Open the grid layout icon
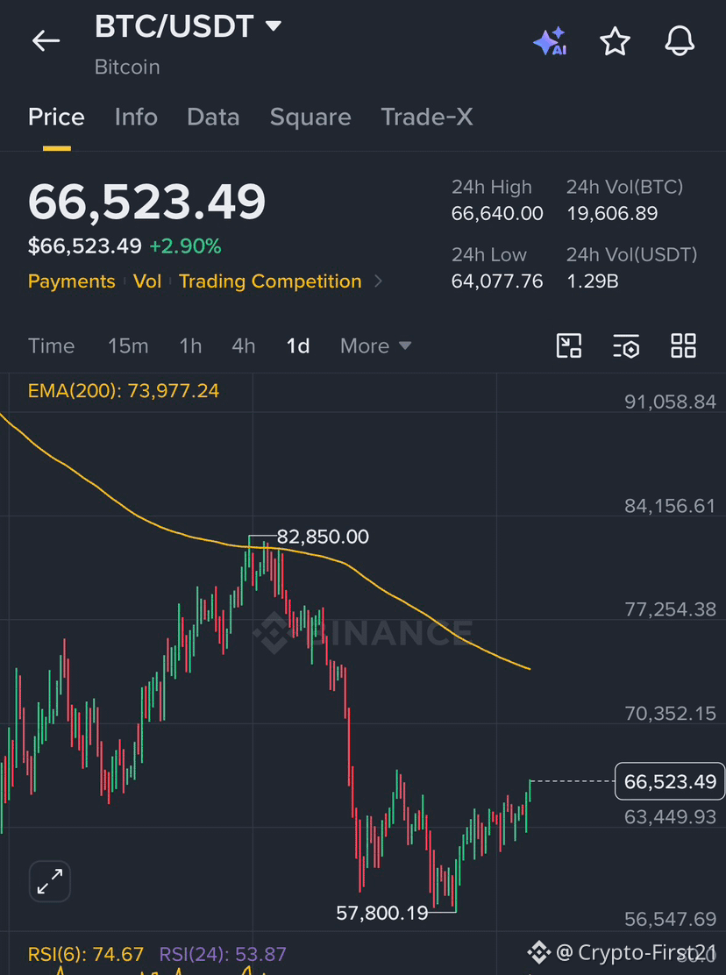 [684, 345]
